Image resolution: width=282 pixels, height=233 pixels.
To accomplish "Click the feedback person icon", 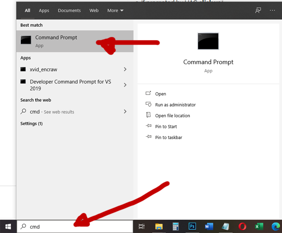I will [x=258, y=10].
